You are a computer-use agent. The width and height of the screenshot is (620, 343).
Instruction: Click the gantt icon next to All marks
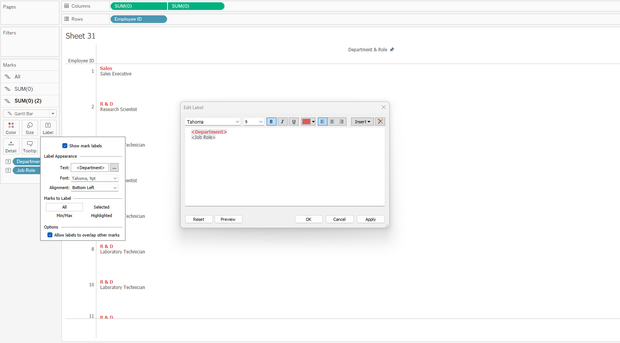tap(8, 77)
